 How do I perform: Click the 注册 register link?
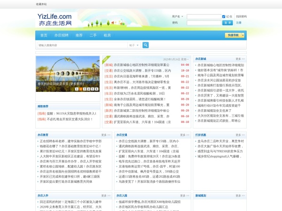[x=239, y=23]
